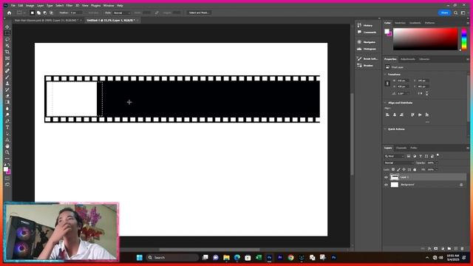Image resolution: width=473 pixels, height=266 pixels.
Task: Open the Windows Start button
Action: point(140,258)
